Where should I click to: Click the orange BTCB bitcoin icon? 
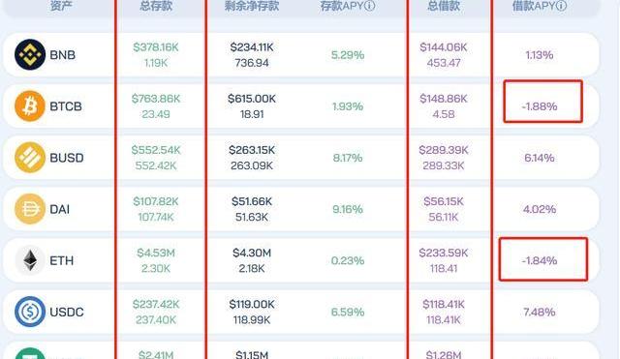(30, 105)
